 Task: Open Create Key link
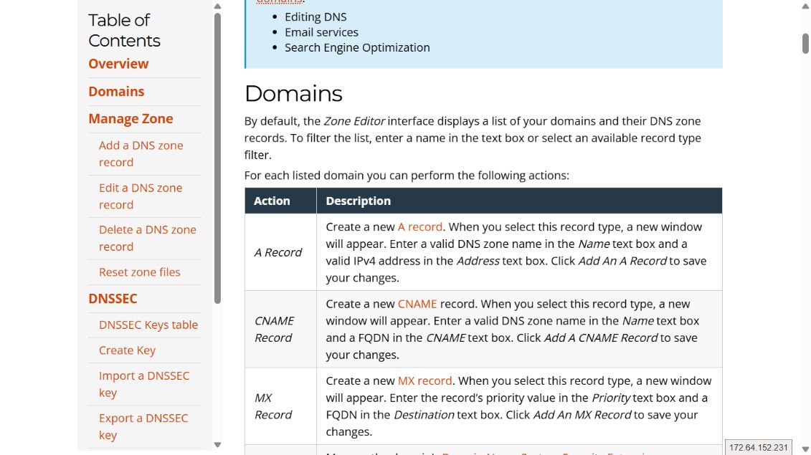[127, 350]
